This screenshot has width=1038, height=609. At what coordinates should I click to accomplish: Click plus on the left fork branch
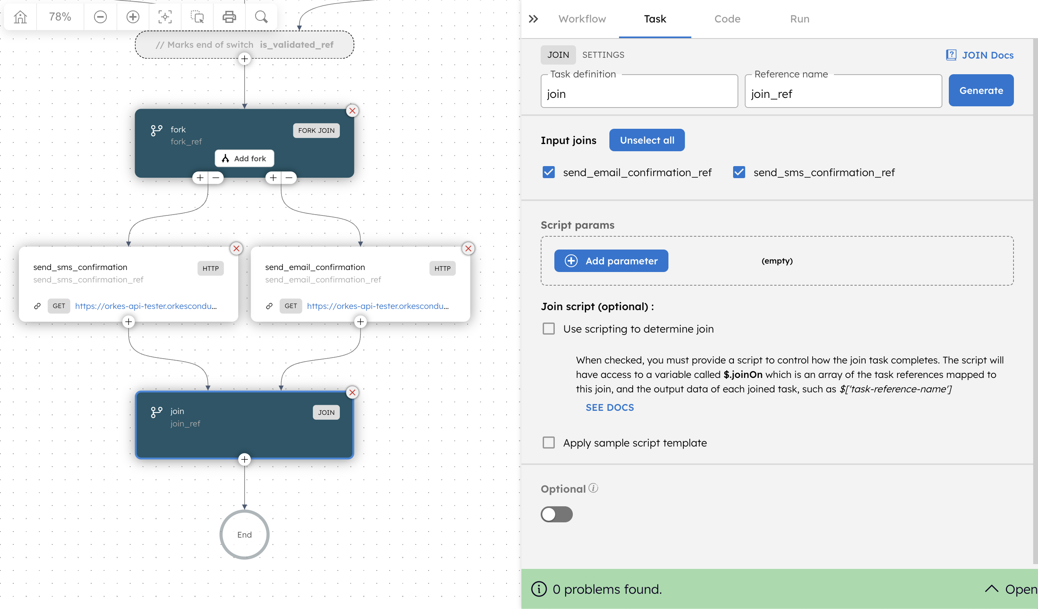(200, 178)
